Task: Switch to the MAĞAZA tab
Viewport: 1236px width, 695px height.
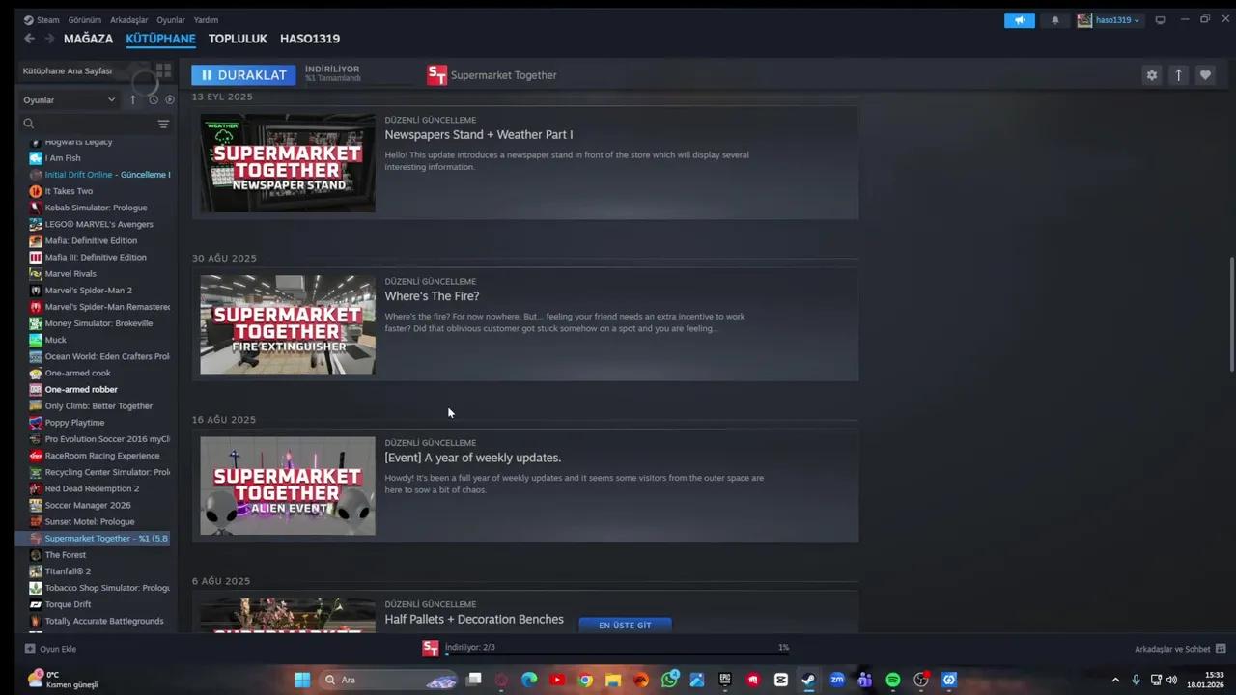Action: coord(88,39)
